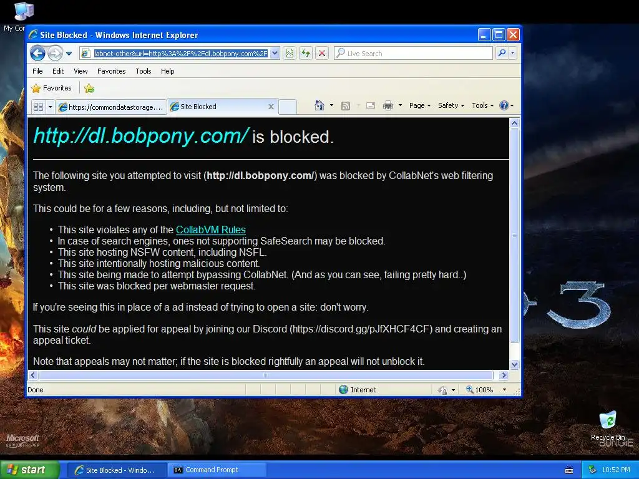
Task: Click the Home icon in command bar
Action: 319,105
